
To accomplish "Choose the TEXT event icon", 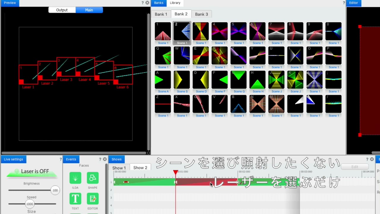I will (x=75, y=199).
